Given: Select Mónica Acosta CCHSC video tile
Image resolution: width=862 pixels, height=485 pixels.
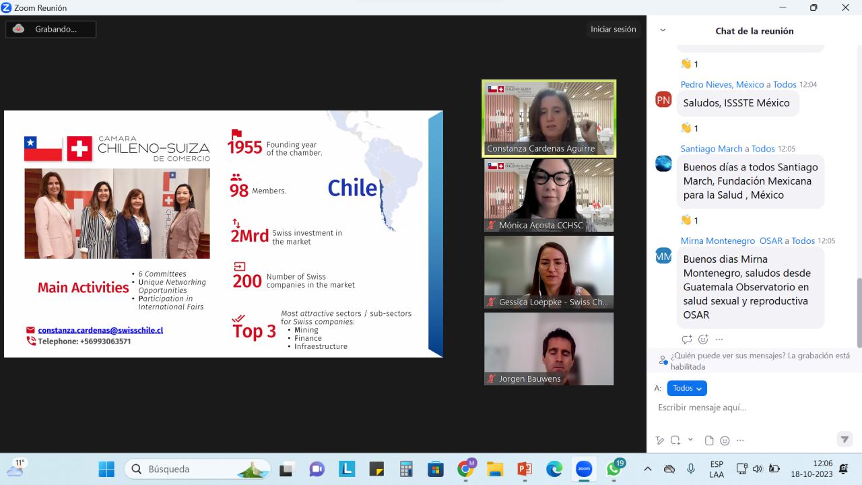Looking at the screenshot, I should click(549, 195).
